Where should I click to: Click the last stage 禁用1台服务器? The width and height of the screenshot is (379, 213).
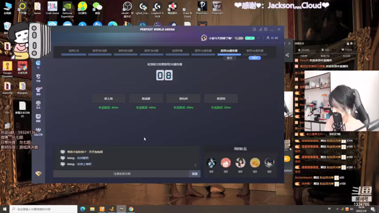pos(255,51)
